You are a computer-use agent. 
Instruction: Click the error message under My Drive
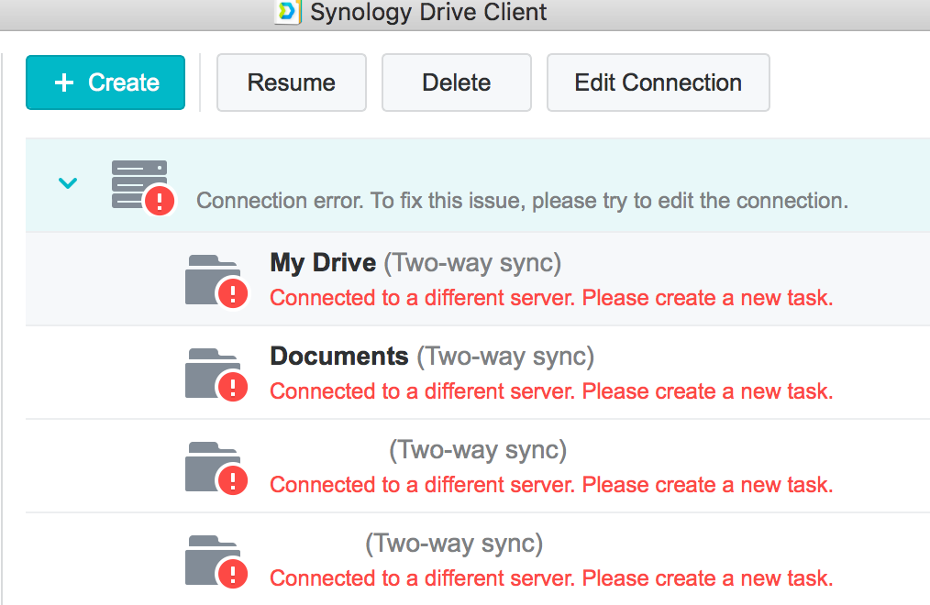tap(551, 298)
